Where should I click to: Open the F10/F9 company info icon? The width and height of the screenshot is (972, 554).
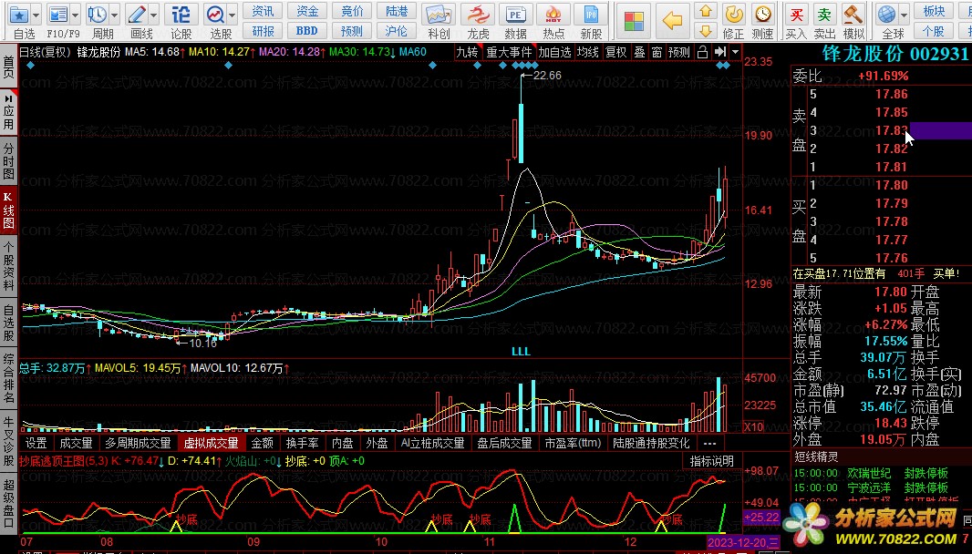click(57, 15)
